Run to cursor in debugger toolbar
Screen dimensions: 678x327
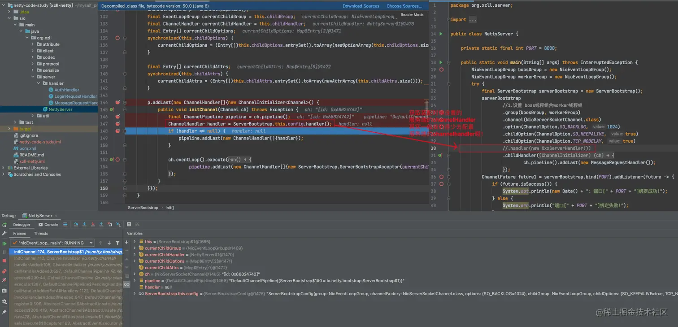pyautogui.click(x=118, y=224)
